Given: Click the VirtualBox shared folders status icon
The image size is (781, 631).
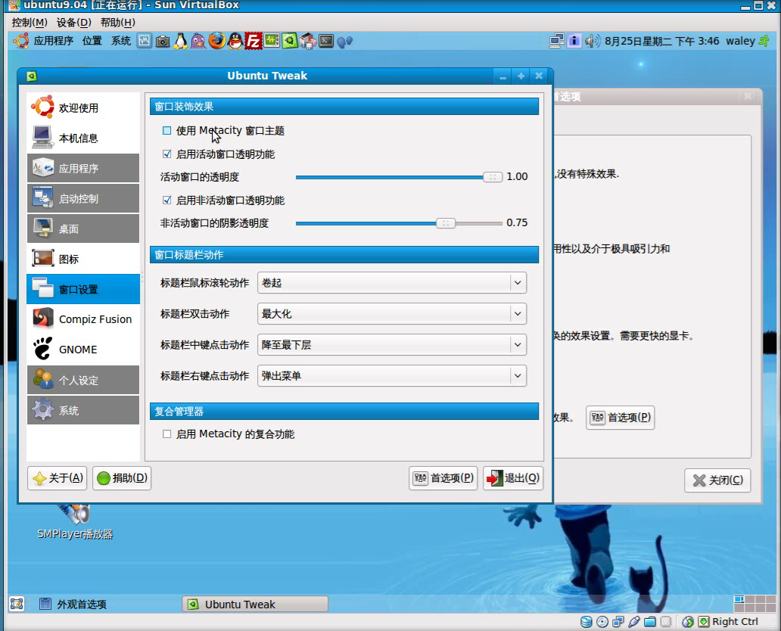Looking at the screenshot, I should point(650,621).
